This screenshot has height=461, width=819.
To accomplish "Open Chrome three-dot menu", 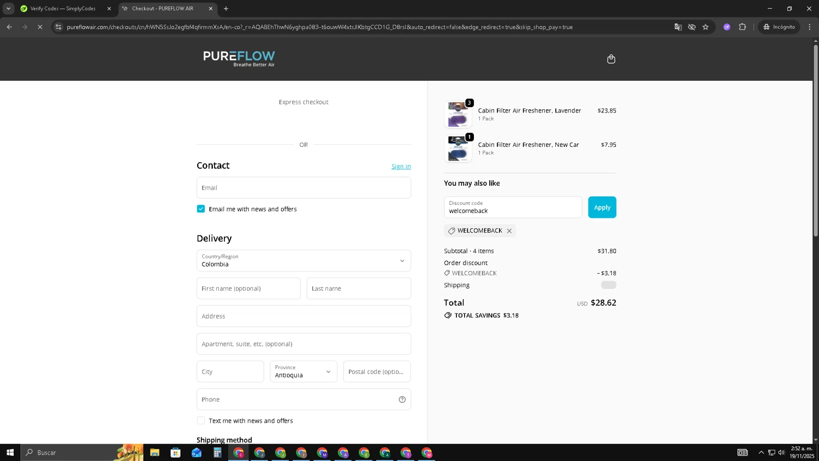I will click(x=809, y=27).
